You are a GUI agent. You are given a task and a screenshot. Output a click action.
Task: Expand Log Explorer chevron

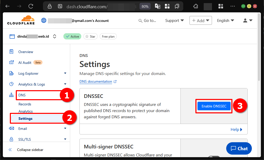[x=65, y=73]
